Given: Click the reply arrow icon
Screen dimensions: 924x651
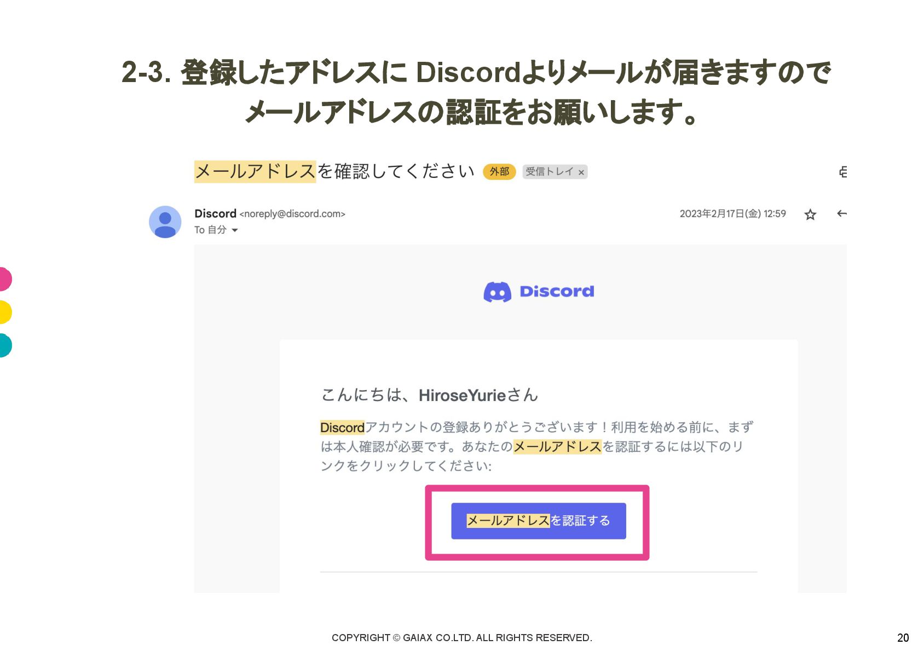Looking at the screenshot, I should (x=842, y=213).
